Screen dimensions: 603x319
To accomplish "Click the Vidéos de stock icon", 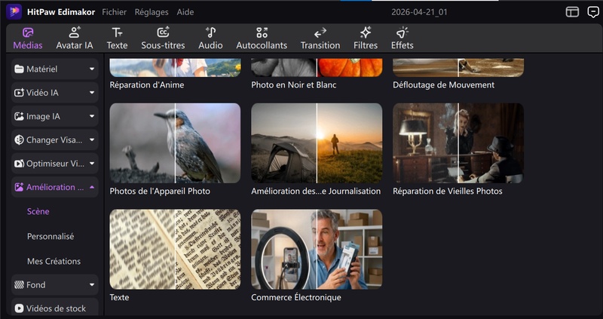I will tap(19, 308).
